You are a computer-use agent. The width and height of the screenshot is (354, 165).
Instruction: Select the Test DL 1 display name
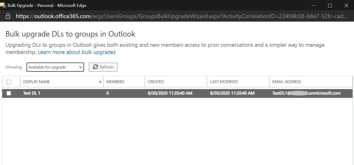(31, 93)
